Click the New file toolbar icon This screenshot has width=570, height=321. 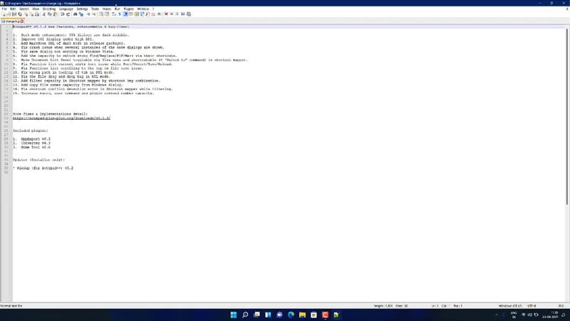(x=4, y=14)
